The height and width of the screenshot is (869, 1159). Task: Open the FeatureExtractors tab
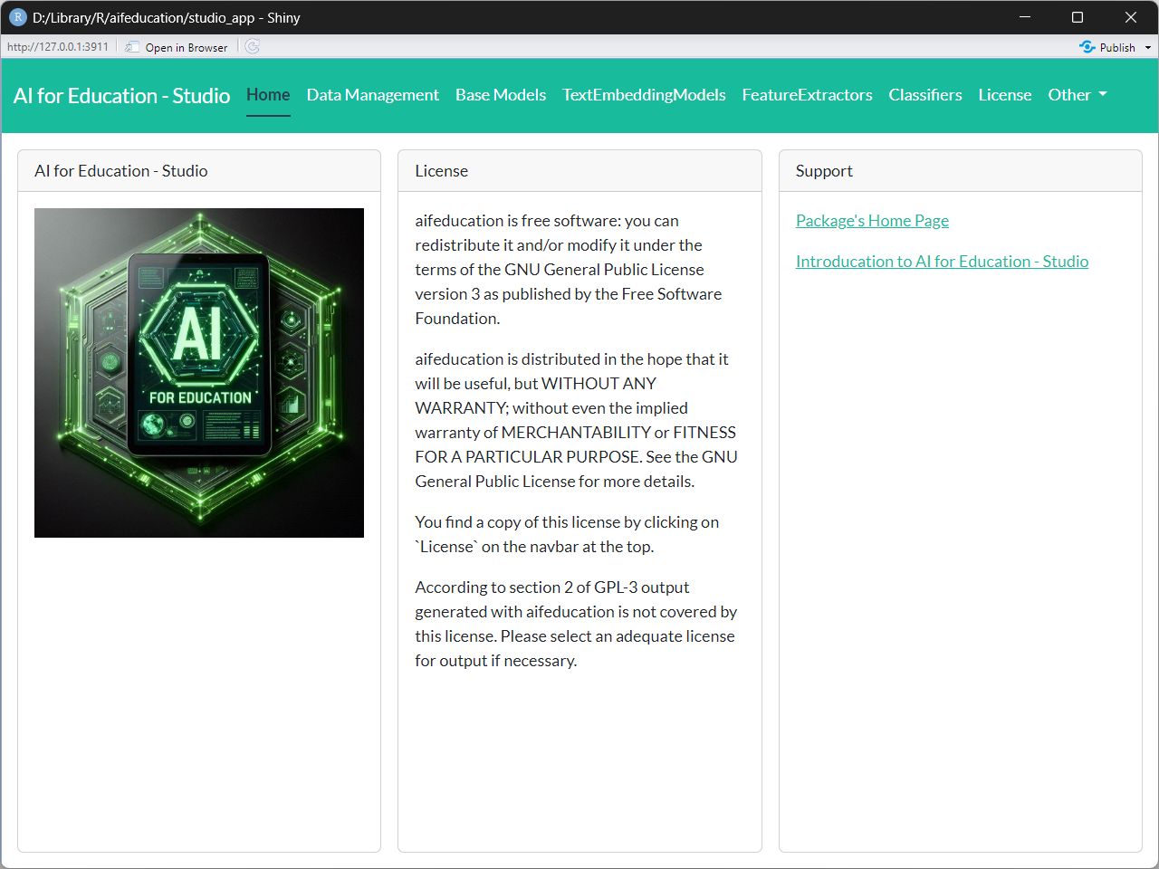pyautogui.click(x=807, y=95)
